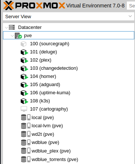Click the storage icon for wd2t

tap(26, 134)
